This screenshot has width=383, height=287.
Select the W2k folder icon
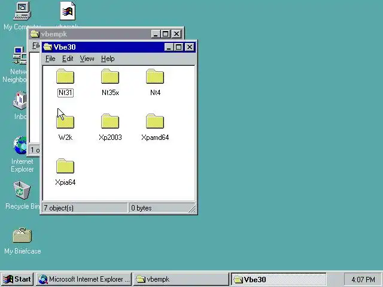tap(65, 121)
